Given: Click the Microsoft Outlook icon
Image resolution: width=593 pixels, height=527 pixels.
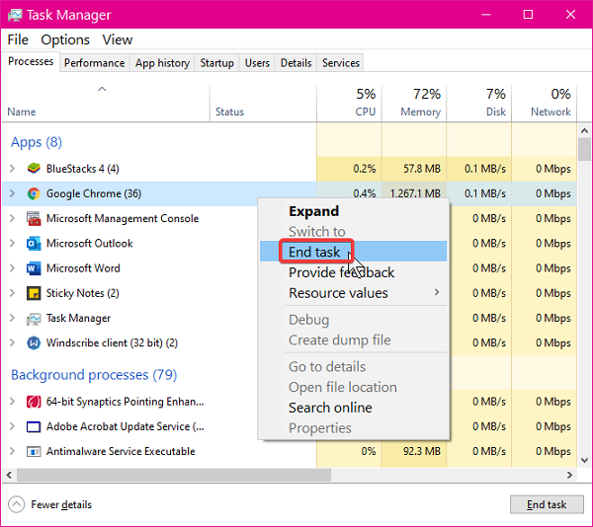Looking at the screenshot, I should (x=35, y=244).
